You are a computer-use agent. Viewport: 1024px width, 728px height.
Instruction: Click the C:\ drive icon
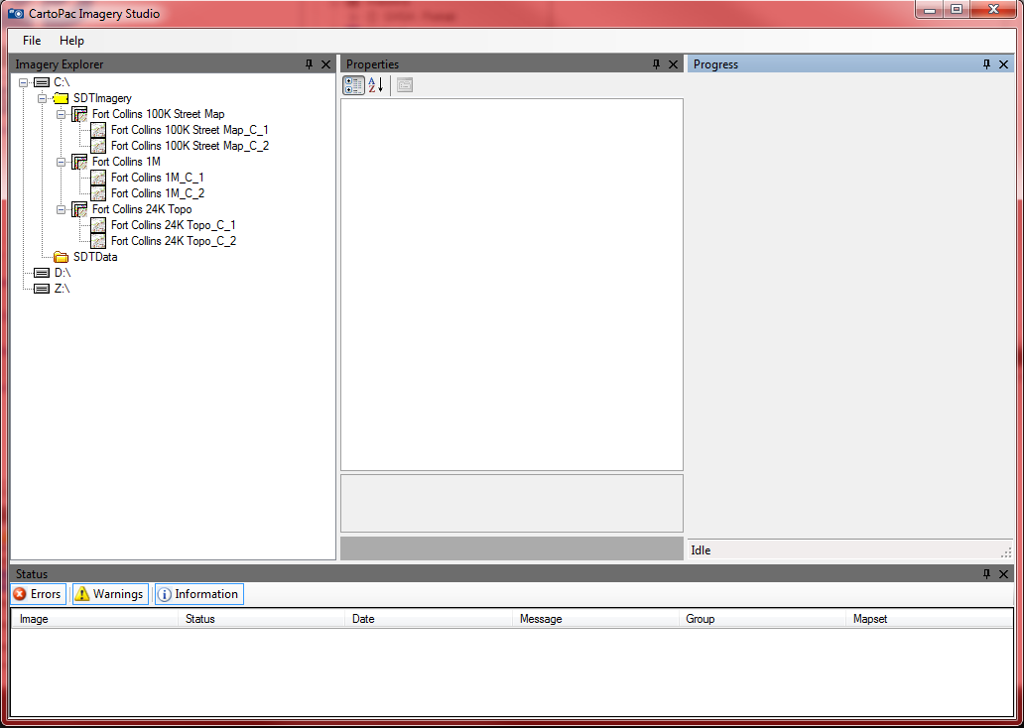pyautogui.click(x=42, y=82)
